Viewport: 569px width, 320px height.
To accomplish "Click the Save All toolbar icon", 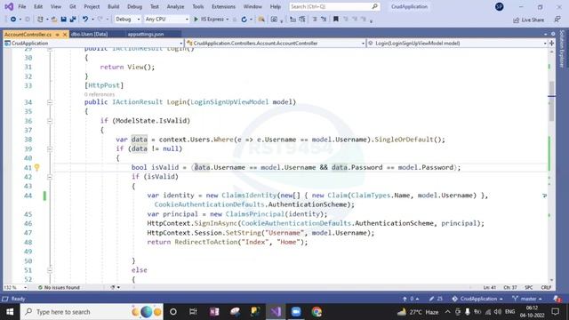I will coord(73,20).
